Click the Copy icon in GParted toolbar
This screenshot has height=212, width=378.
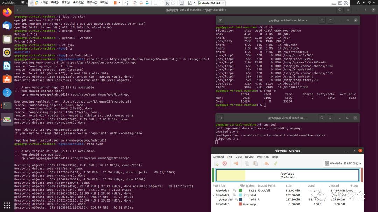(x=247, y=164)
